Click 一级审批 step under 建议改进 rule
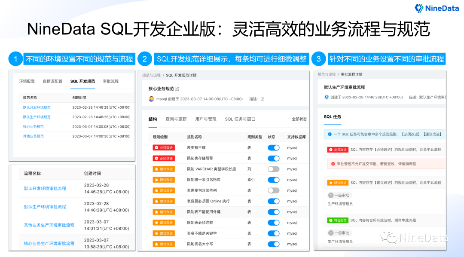Image resolution: width=464 pixels, height=257 pixels. click(339, 196)
